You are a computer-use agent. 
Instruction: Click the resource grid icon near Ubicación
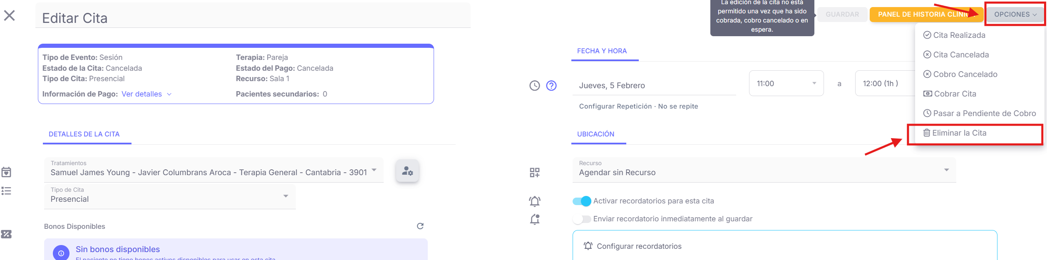pos(535,172)
